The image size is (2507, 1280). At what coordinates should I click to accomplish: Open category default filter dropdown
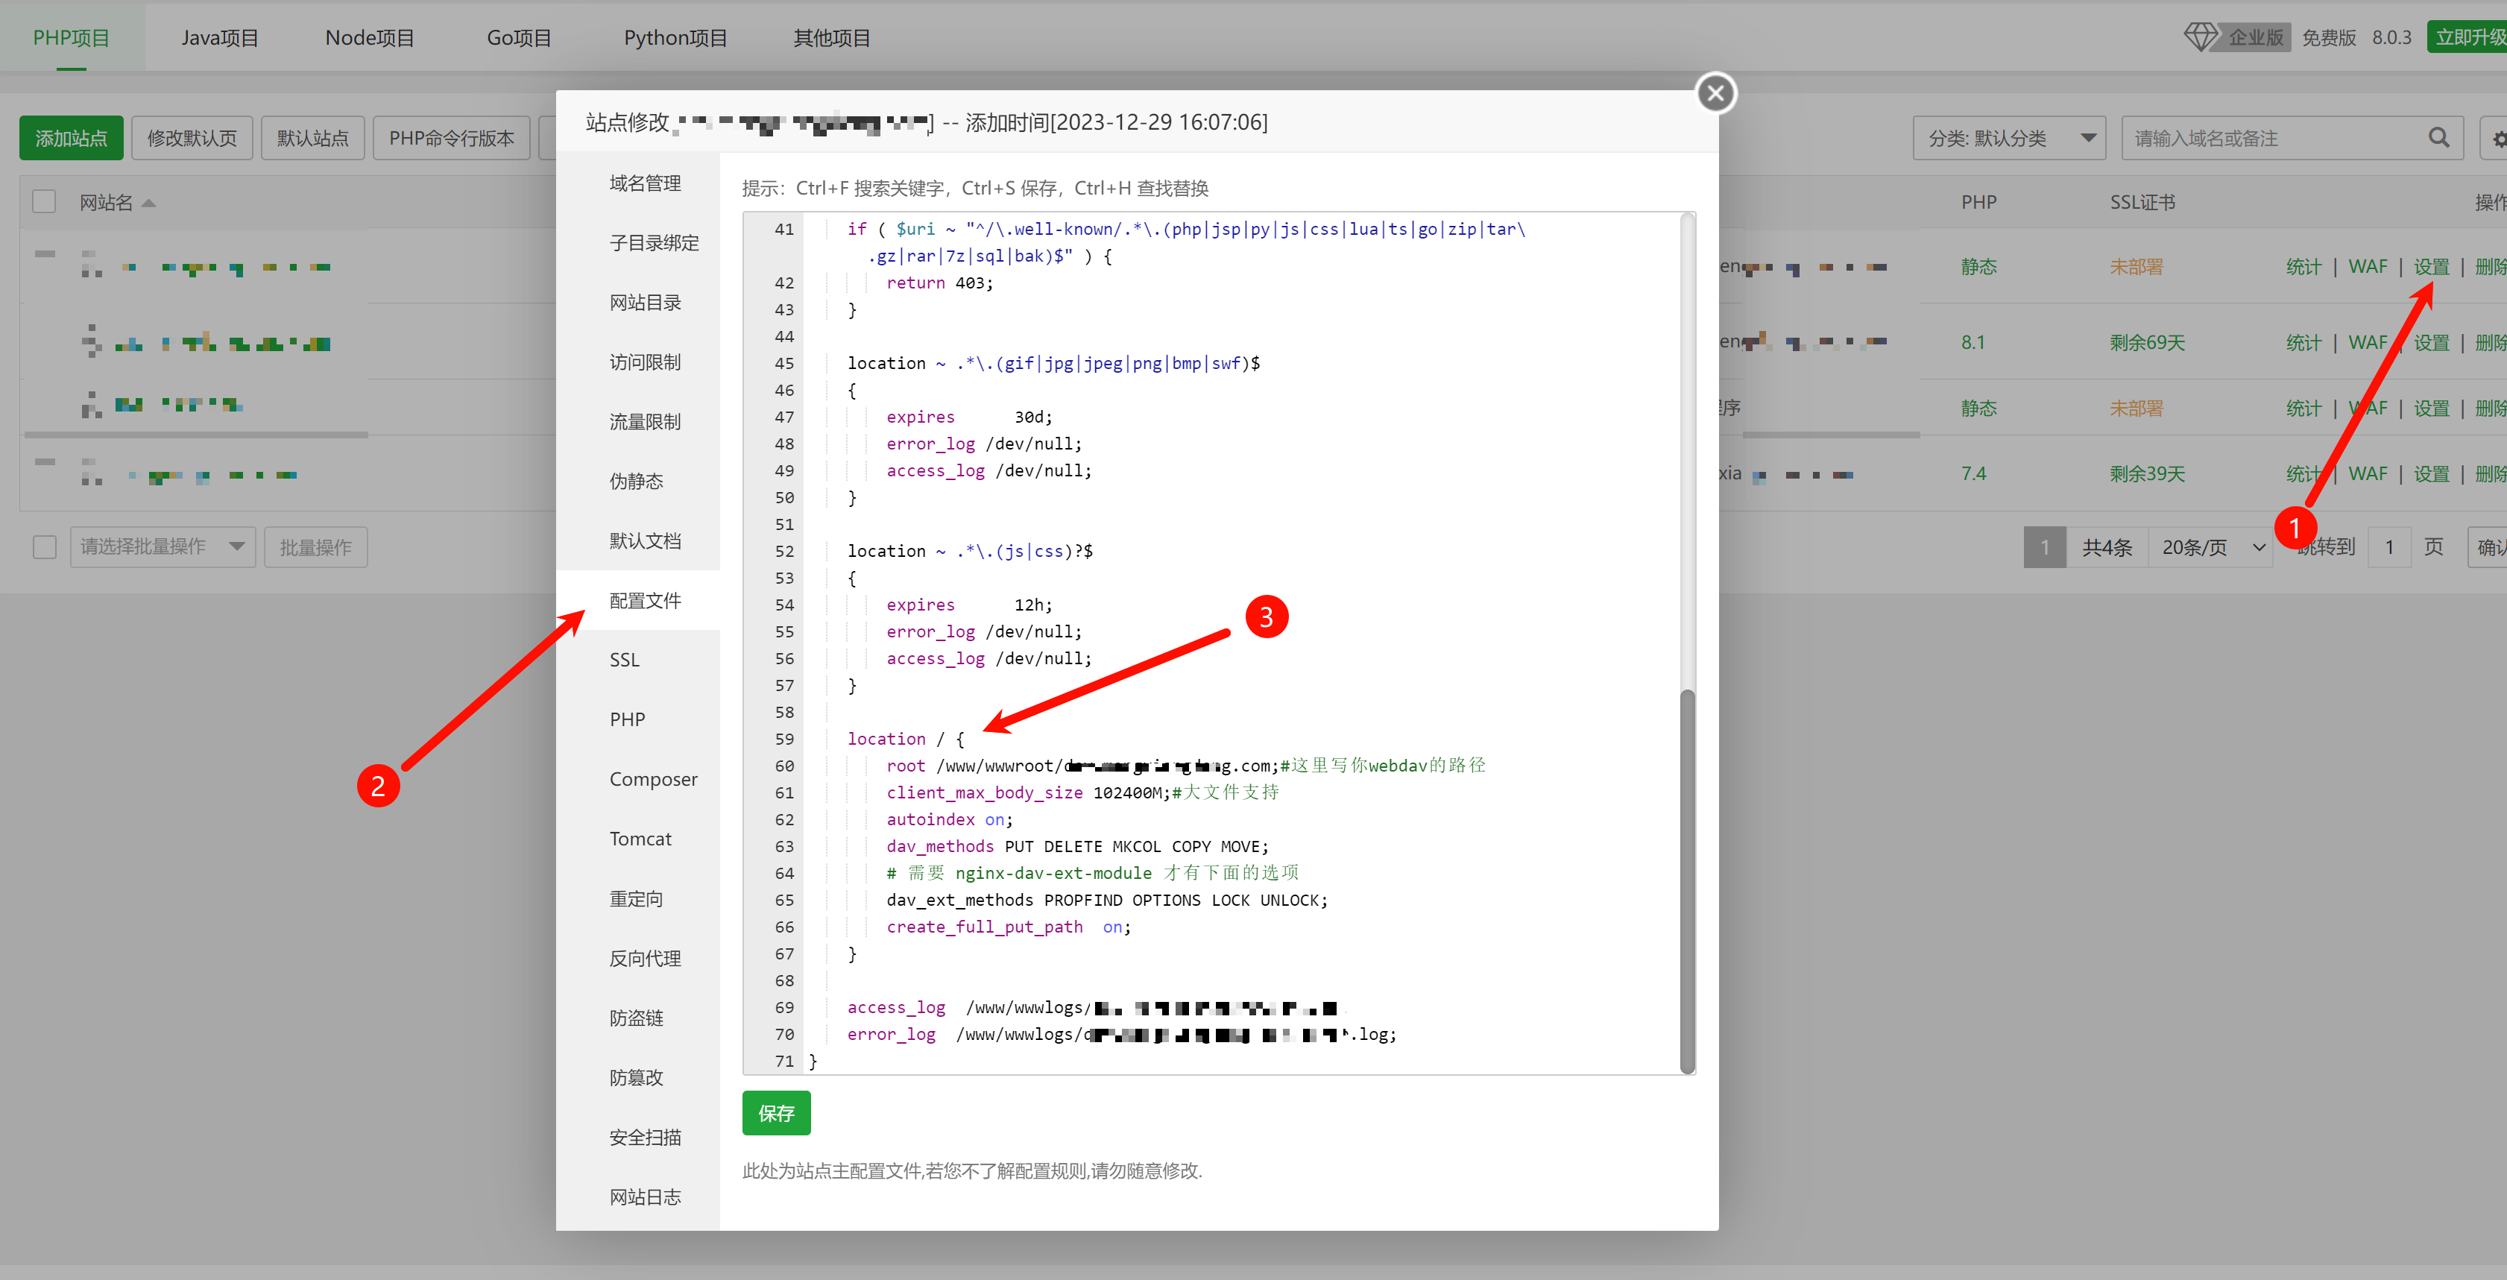2009,138
